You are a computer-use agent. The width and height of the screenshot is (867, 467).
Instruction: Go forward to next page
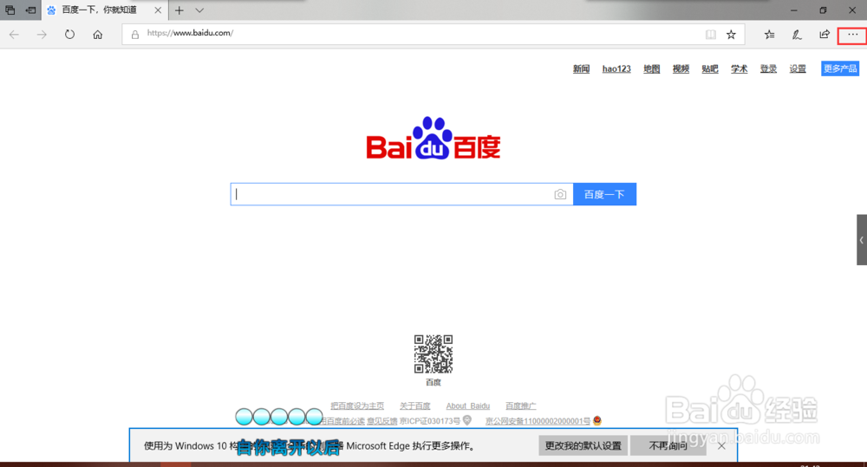coord(42,35)
